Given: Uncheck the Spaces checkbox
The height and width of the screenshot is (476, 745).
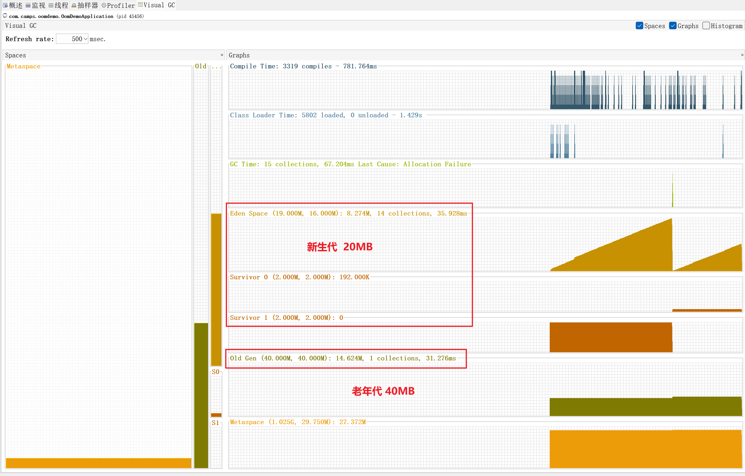Looking at the screenshot, I should click(639, 26).
